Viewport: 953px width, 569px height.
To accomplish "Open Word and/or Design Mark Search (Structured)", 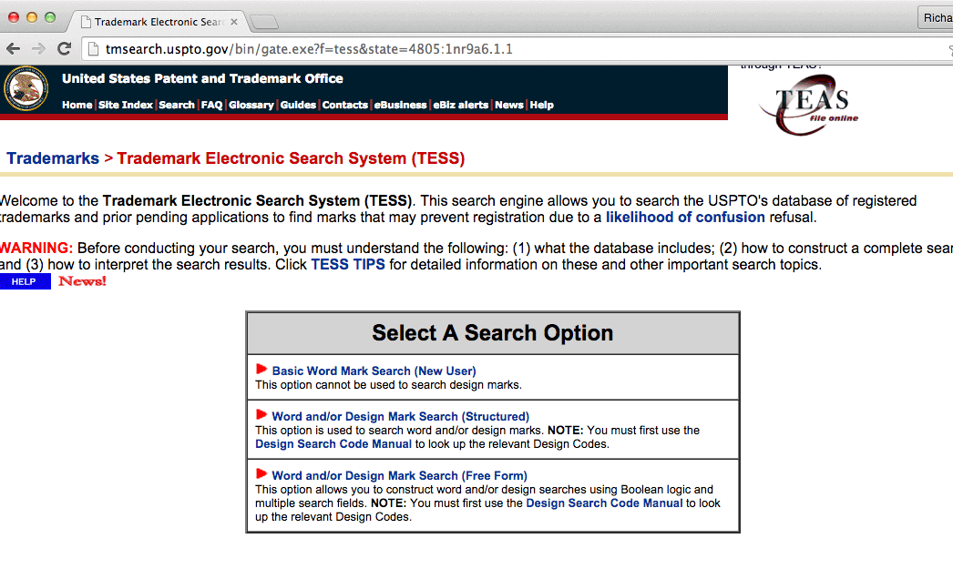I will click(400, 417).
